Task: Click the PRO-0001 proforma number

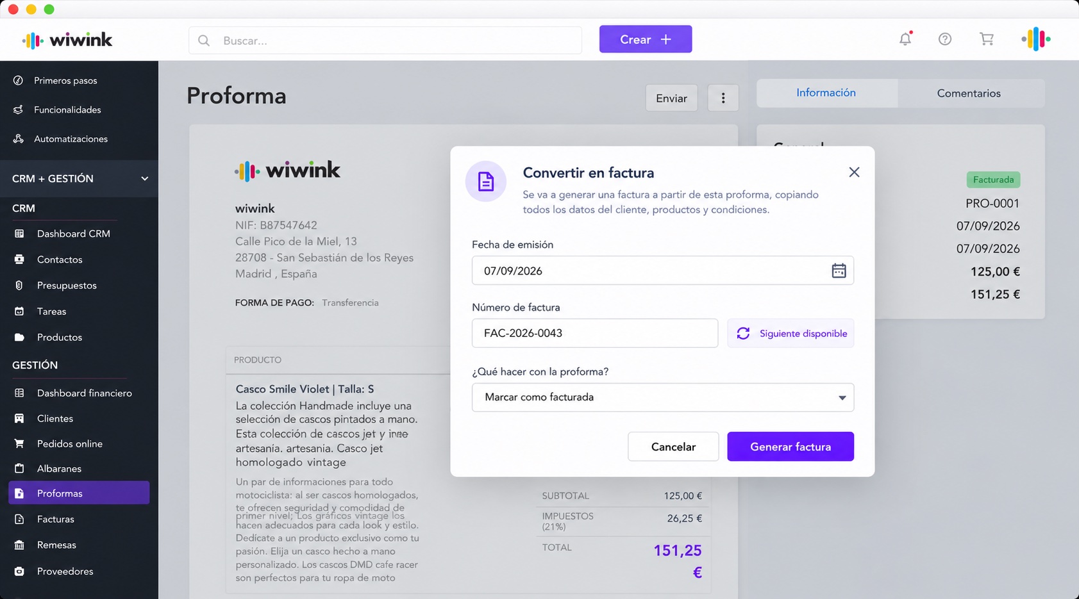Action: 992,203
